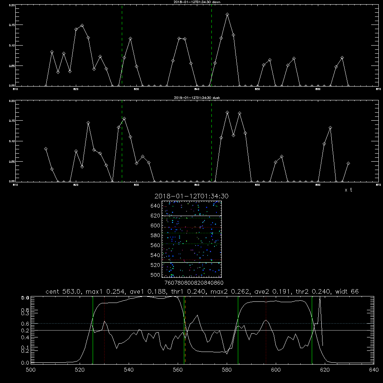Click the 0.6 label on bottom plot y-axis
The height and width of the screenshot is (383, 383).
point(25,324)
